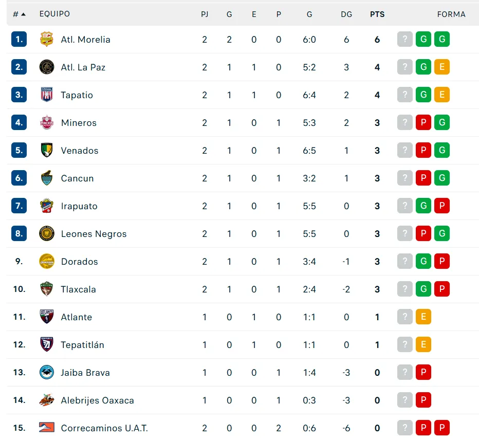
Task: Open Leones Negros team link
Action: [x=94, y=234]
